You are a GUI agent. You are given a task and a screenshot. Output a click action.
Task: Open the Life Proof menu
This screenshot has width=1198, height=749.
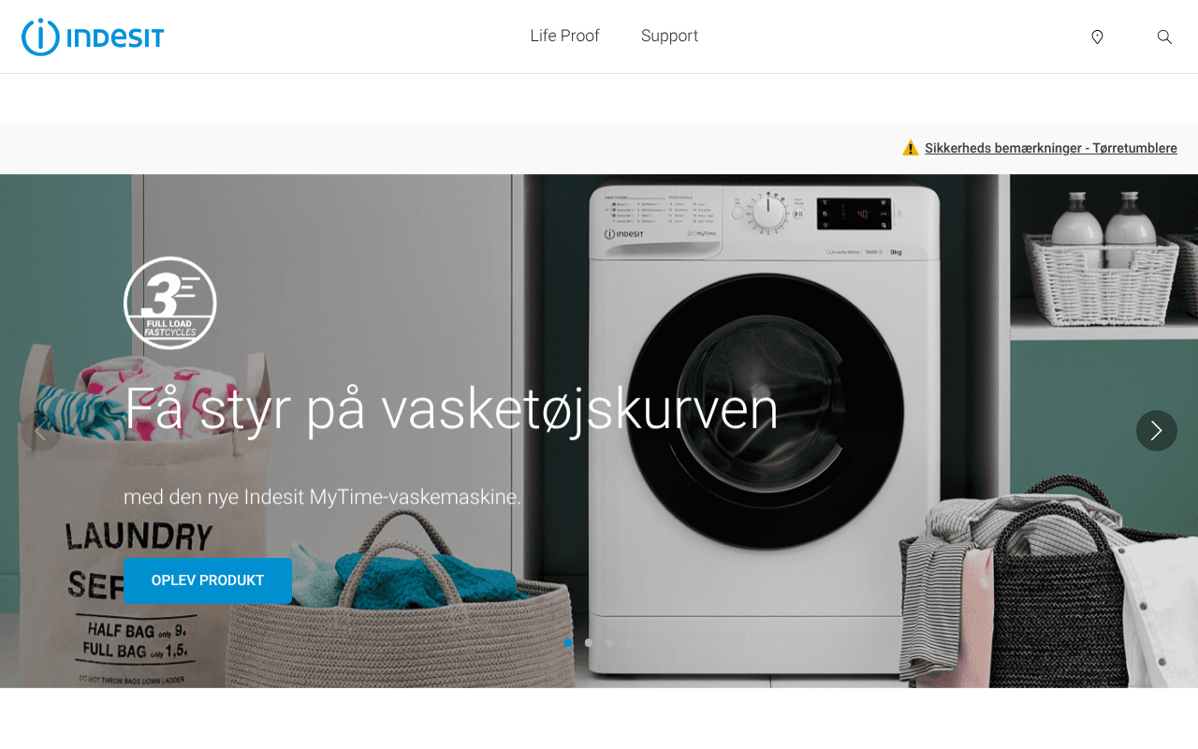[x=564, y=36]
